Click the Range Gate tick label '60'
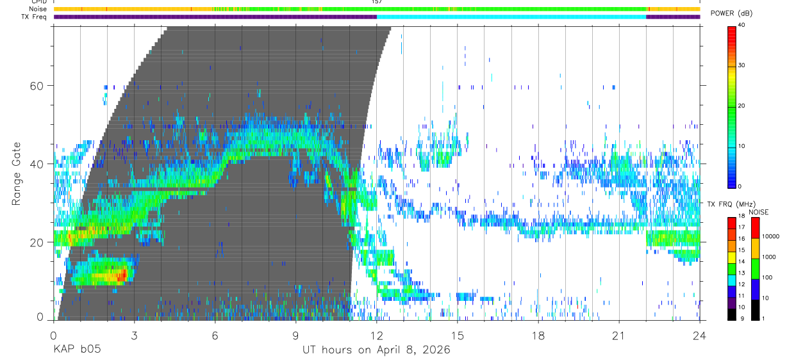Viewport: 787px width, 363px height. [38, 85]
